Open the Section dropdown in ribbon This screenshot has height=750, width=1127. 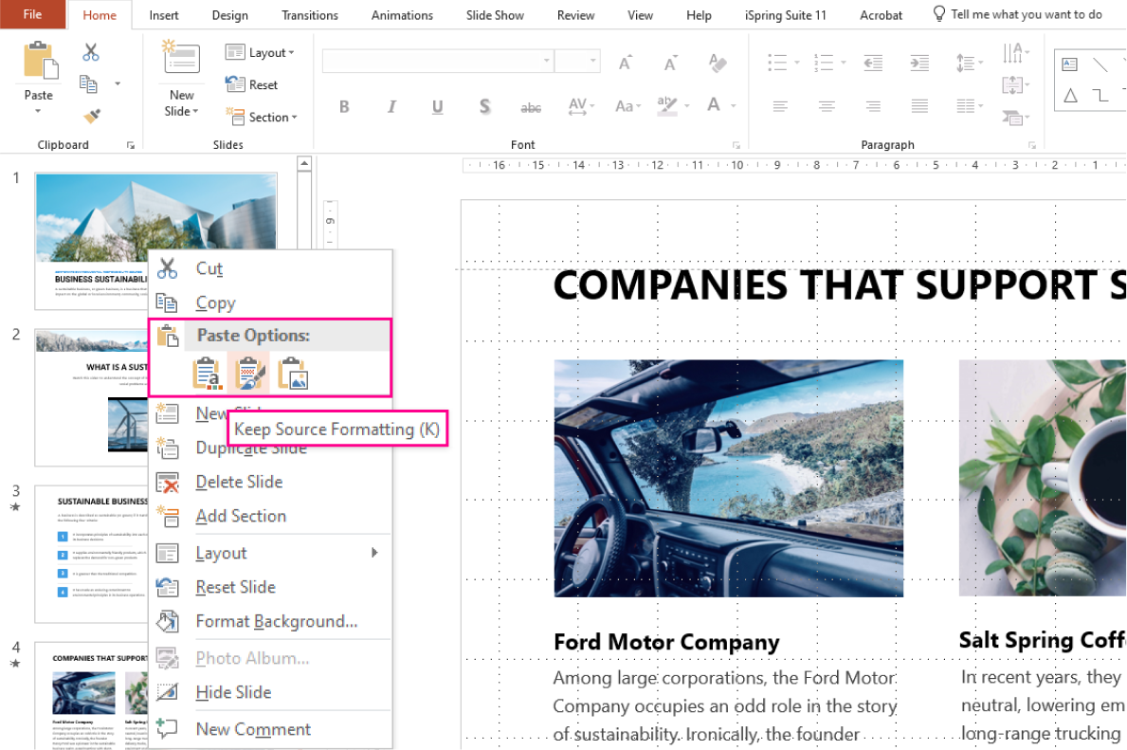[261, 117]
